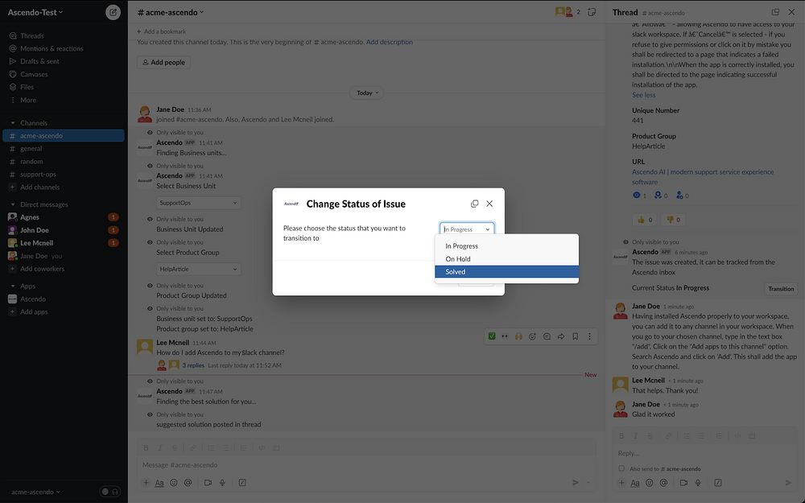
Task: Open direct message with Agnes
Action: (29, 217)
